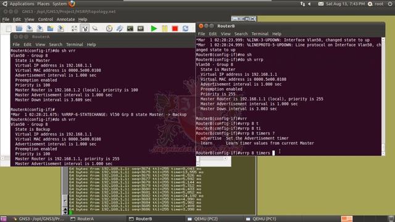Screen dimensions: 395x222
Task: Click the blue-yellow project folder icon in GNS3
Action: coord(50,28)
